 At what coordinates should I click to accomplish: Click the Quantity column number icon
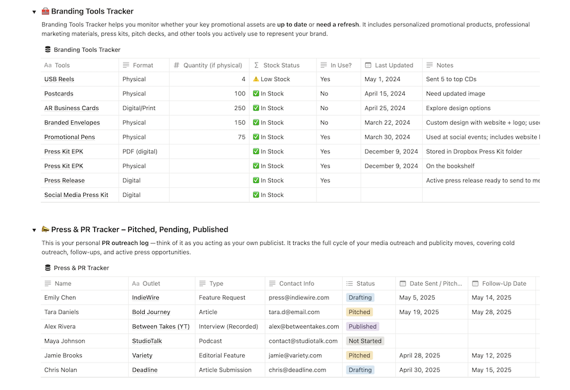tap(176, 65)
